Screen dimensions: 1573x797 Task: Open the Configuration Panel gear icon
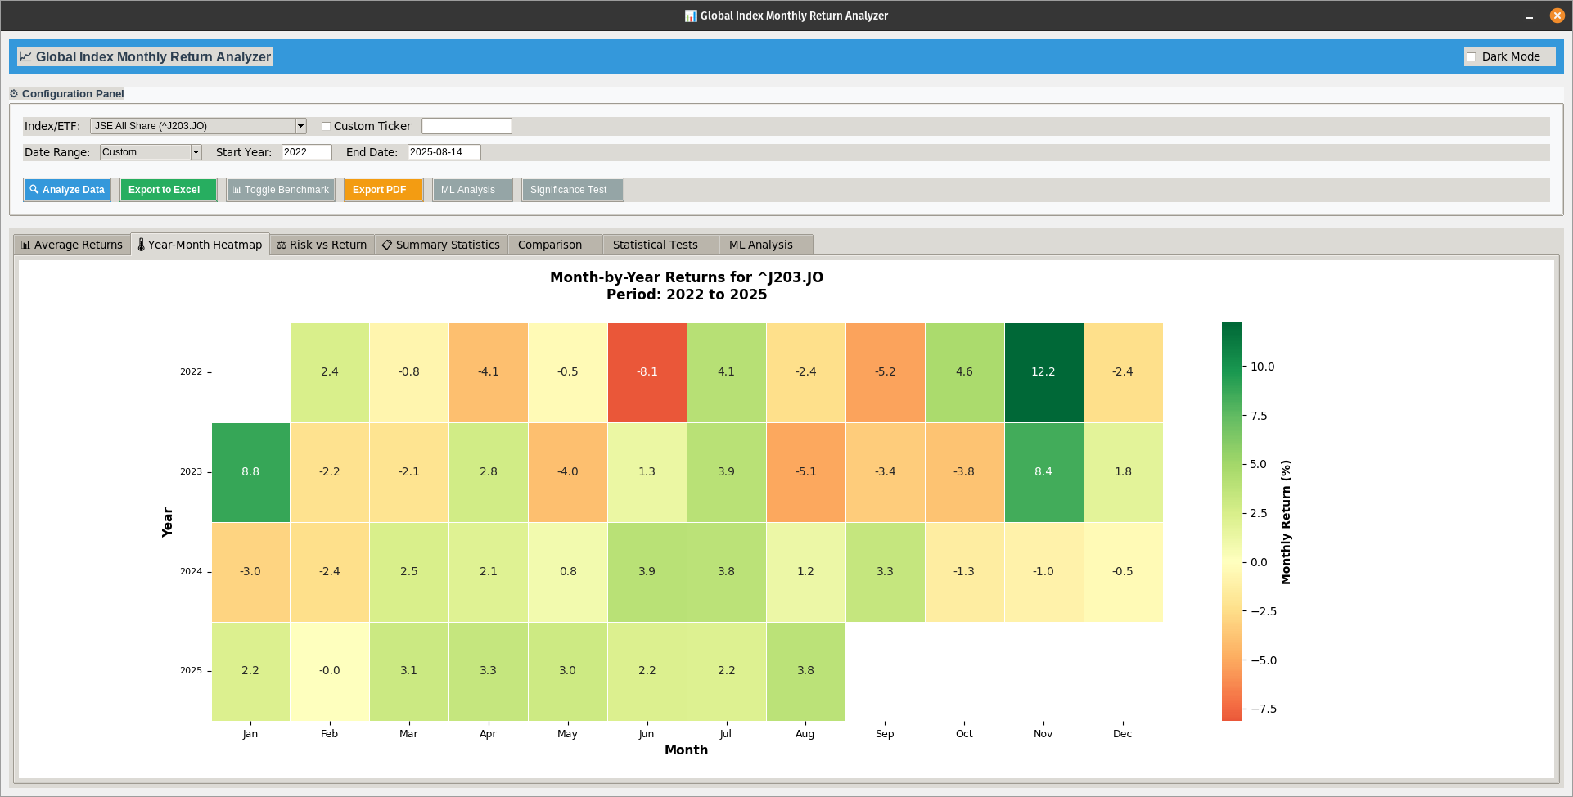point(14,93)
